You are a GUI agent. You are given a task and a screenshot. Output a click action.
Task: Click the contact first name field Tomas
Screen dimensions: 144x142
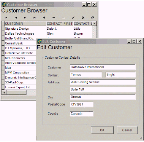tap(86, 75)
